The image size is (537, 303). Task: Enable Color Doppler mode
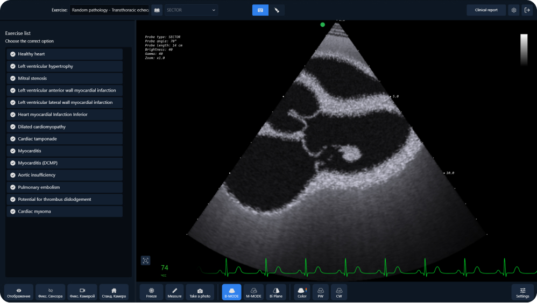click(x=302, y=292)
